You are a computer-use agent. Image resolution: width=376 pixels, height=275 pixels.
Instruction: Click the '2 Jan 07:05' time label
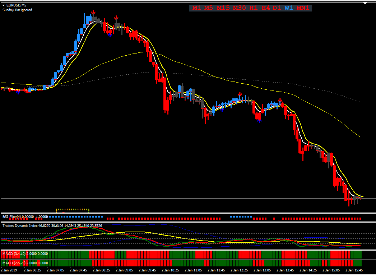55,270
